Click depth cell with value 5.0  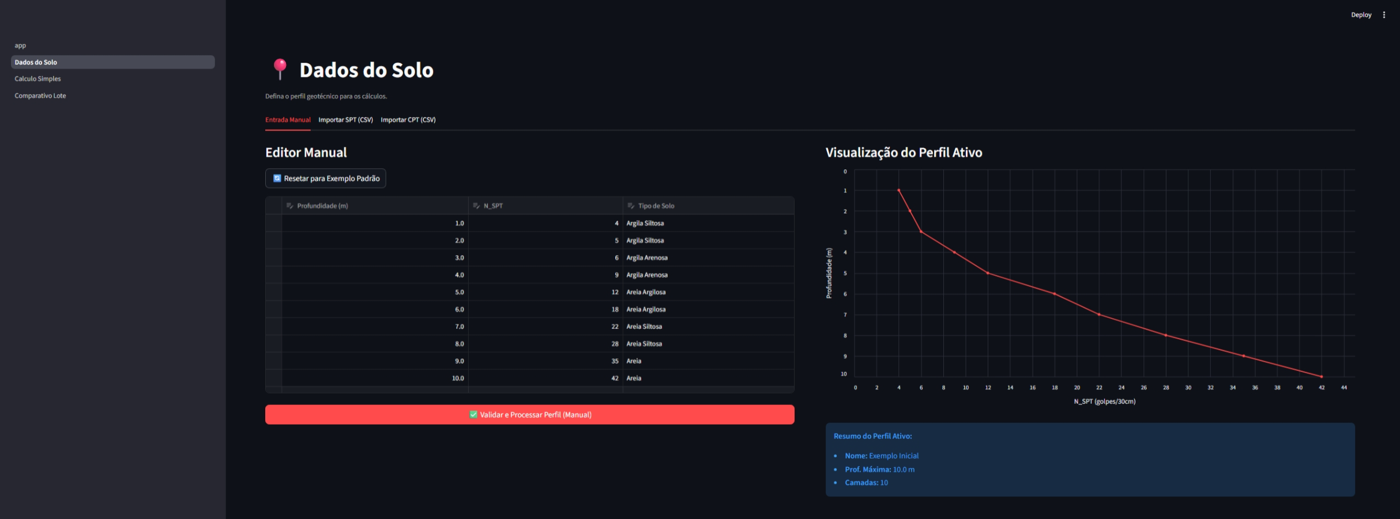coord(375,292)
